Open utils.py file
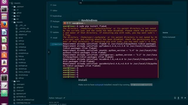Image resolution: width=188 pixels, height=105 pixels. tap(21, 78)
